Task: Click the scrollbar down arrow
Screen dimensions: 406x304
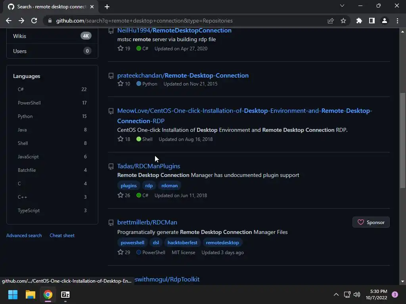Action: pyautogui.click(x=402, y=281)
